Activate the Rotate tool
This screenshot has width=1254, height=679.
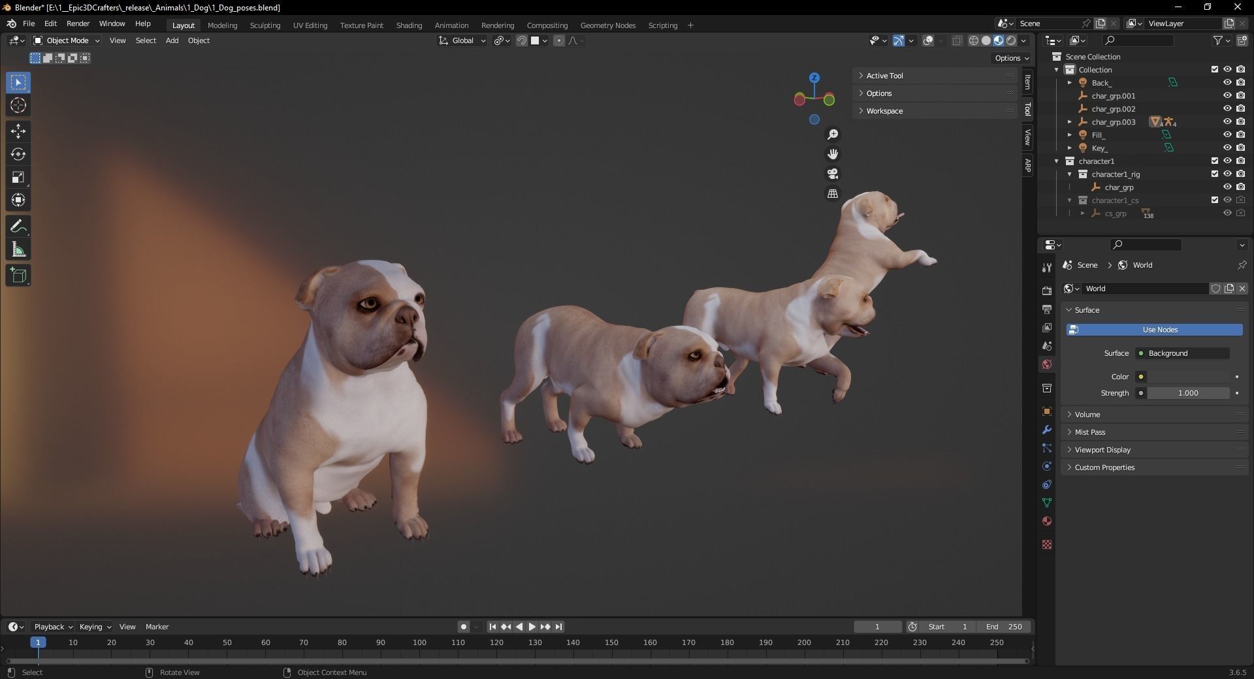[x=18, y=154]
